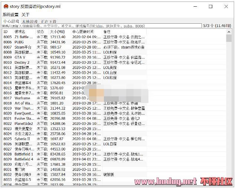Switch to the 本地游戏 tab
Image resolution: width=236 pixels, height=189 pixels.
point(30,21)
